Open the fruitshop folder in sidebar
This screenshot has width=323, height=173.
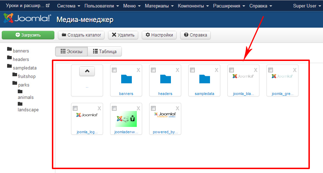(27, 76)
